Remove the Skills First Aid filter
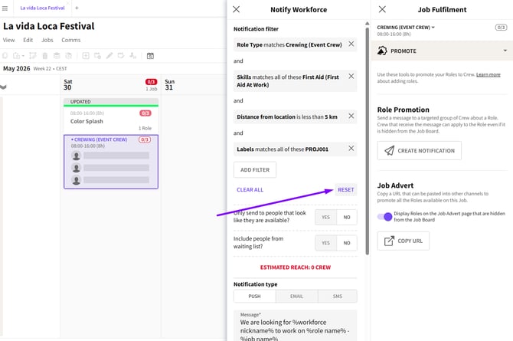Image resolution: width=513 pixels, height=341 pixels. coord(351,77)
